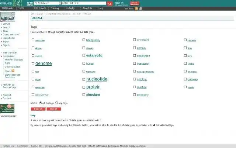Click the printer icon in the top bar
This screenshot has height=148, width=236.
point(140,8)
